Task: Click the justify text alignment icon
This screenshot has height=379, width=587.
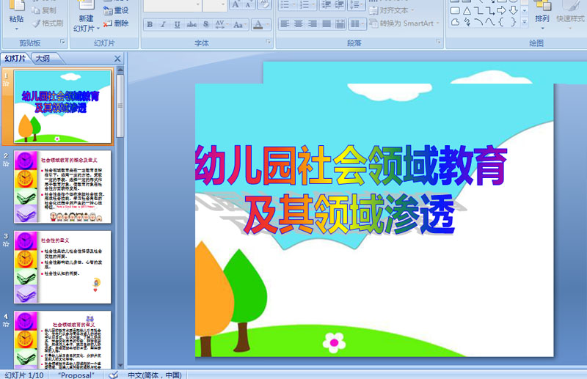Action: coord(327,24)
